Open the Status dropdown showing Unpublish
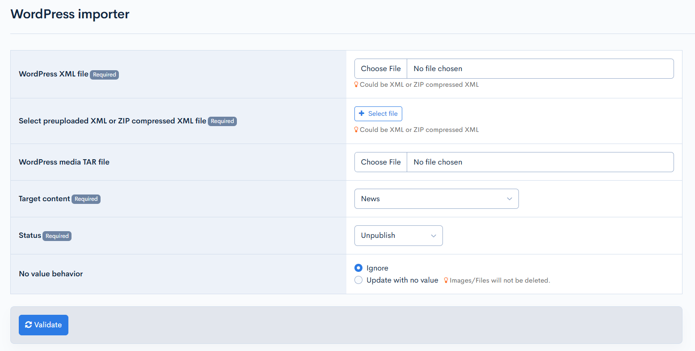 click(x=398, y=236)
